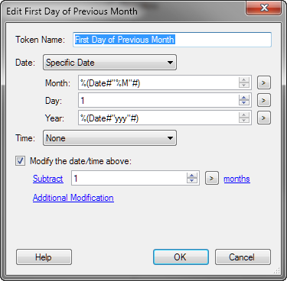Add an Additional Modification
This screenshot has height=281, width=287.
(73, 198)
